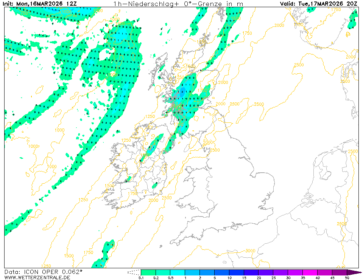This screenshot has width=363, height=280.
Task: Select the cyan 0.5–1 legend swatch
Action: 177,272
